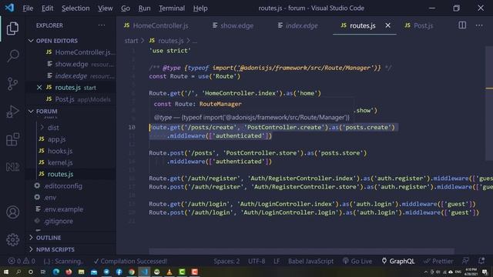Open the Terminal menu

click(172, 8)
